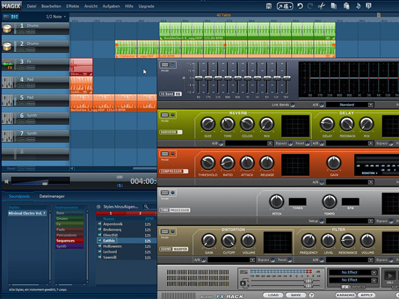Click the sound FX icon on track 3
Screen dimensions: 399x299
point(7,65)
